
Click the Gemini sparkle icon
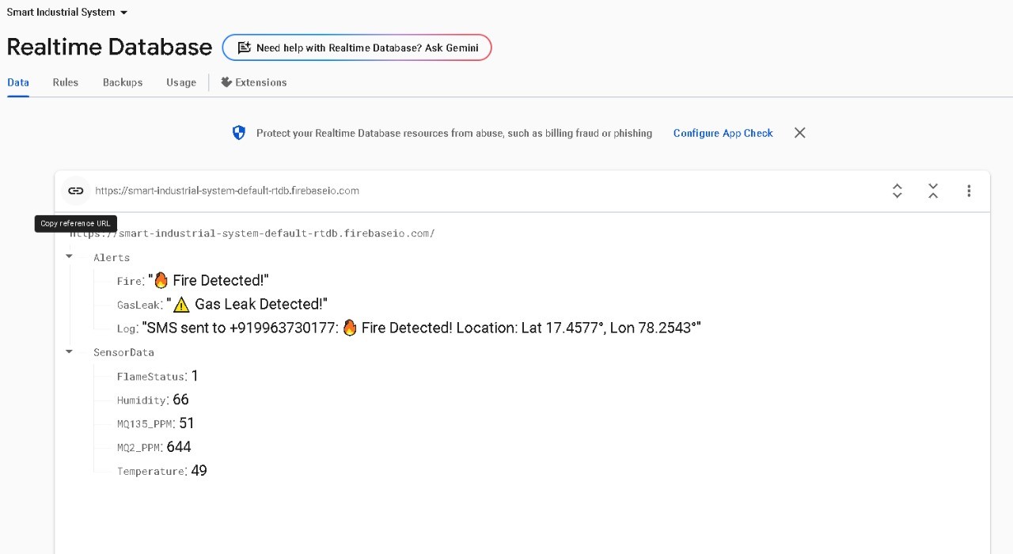pos(244,47)
